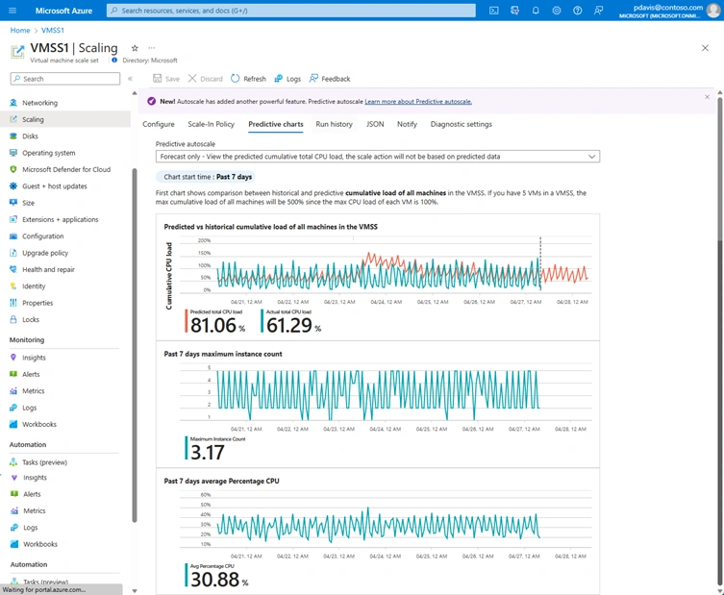Open Tasks (preview) under first Automation

(x=44, y=462)
